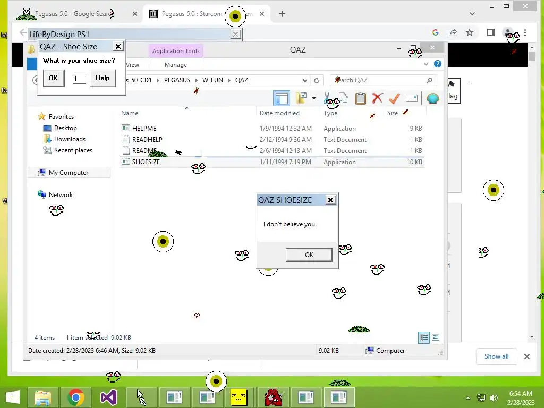Click Show all in downloads bar
Viewport: 544px width, 408px height.
497,356
